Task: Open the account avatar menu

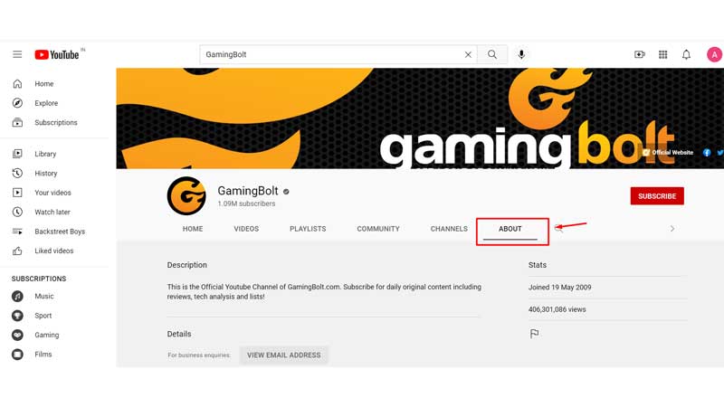Action: pyautogui.click(x=714, y=54)
